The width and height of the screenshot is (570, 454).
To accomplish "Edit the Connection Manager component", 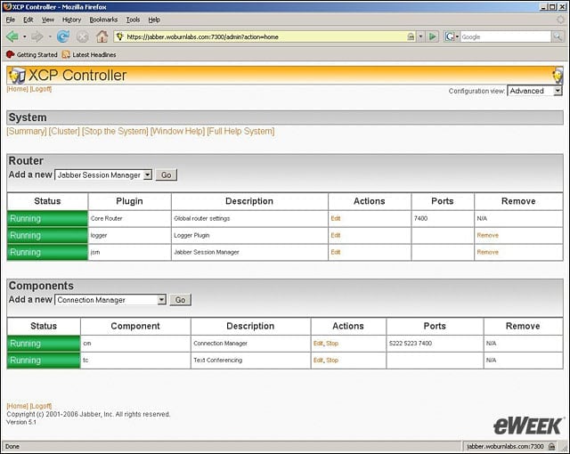I will (318, 344).
